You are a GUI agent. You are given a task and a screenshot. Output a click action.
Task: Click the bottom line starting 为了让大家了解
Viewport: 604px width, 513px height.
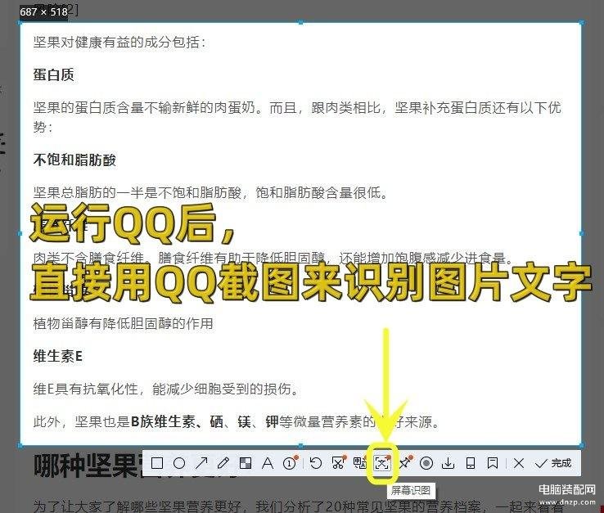tap(299, 506)
